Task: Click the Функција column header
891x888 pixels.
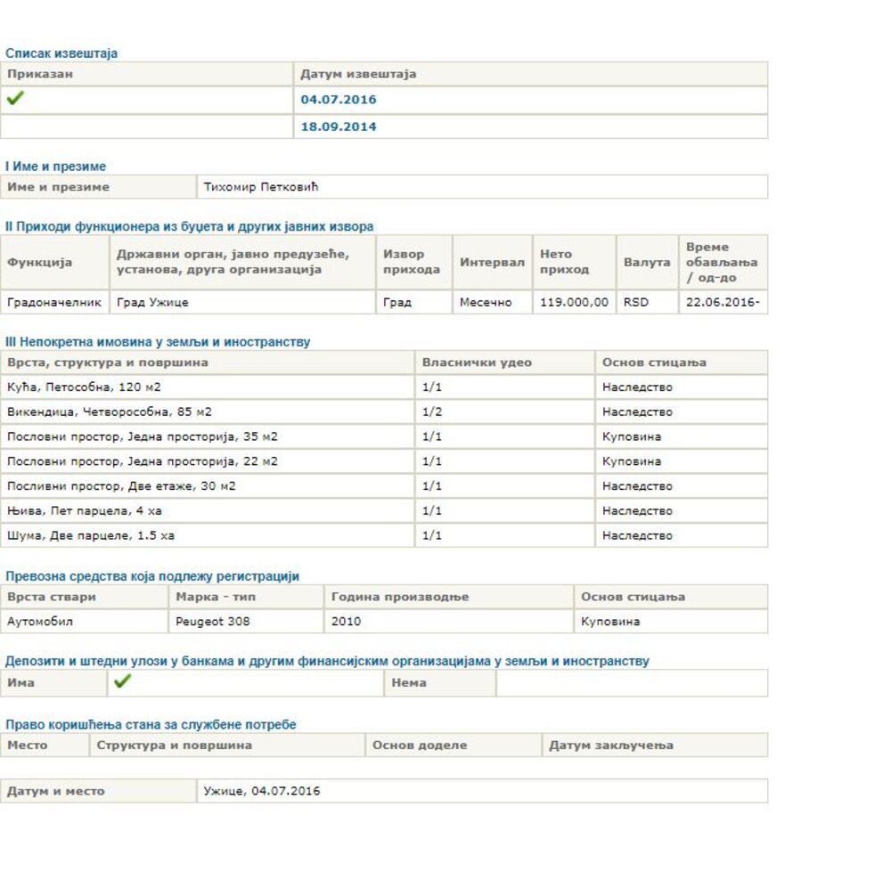Action: coord(40,262)
